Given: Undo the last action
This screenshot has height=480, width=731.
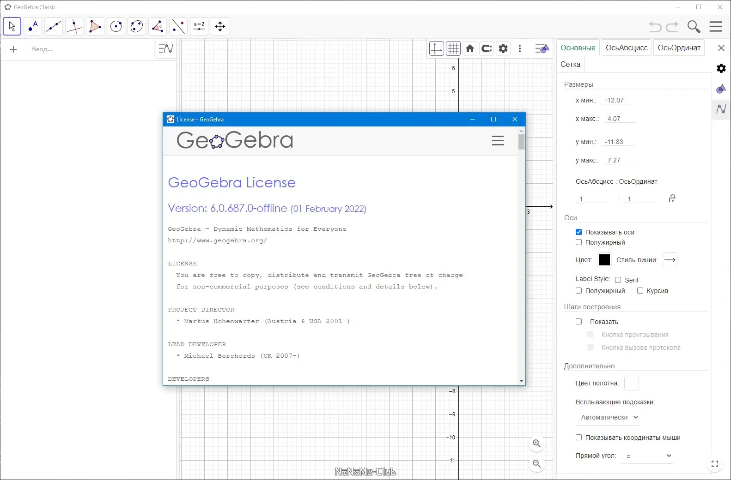Looking at the screenshot, I should tap(655, 27).
